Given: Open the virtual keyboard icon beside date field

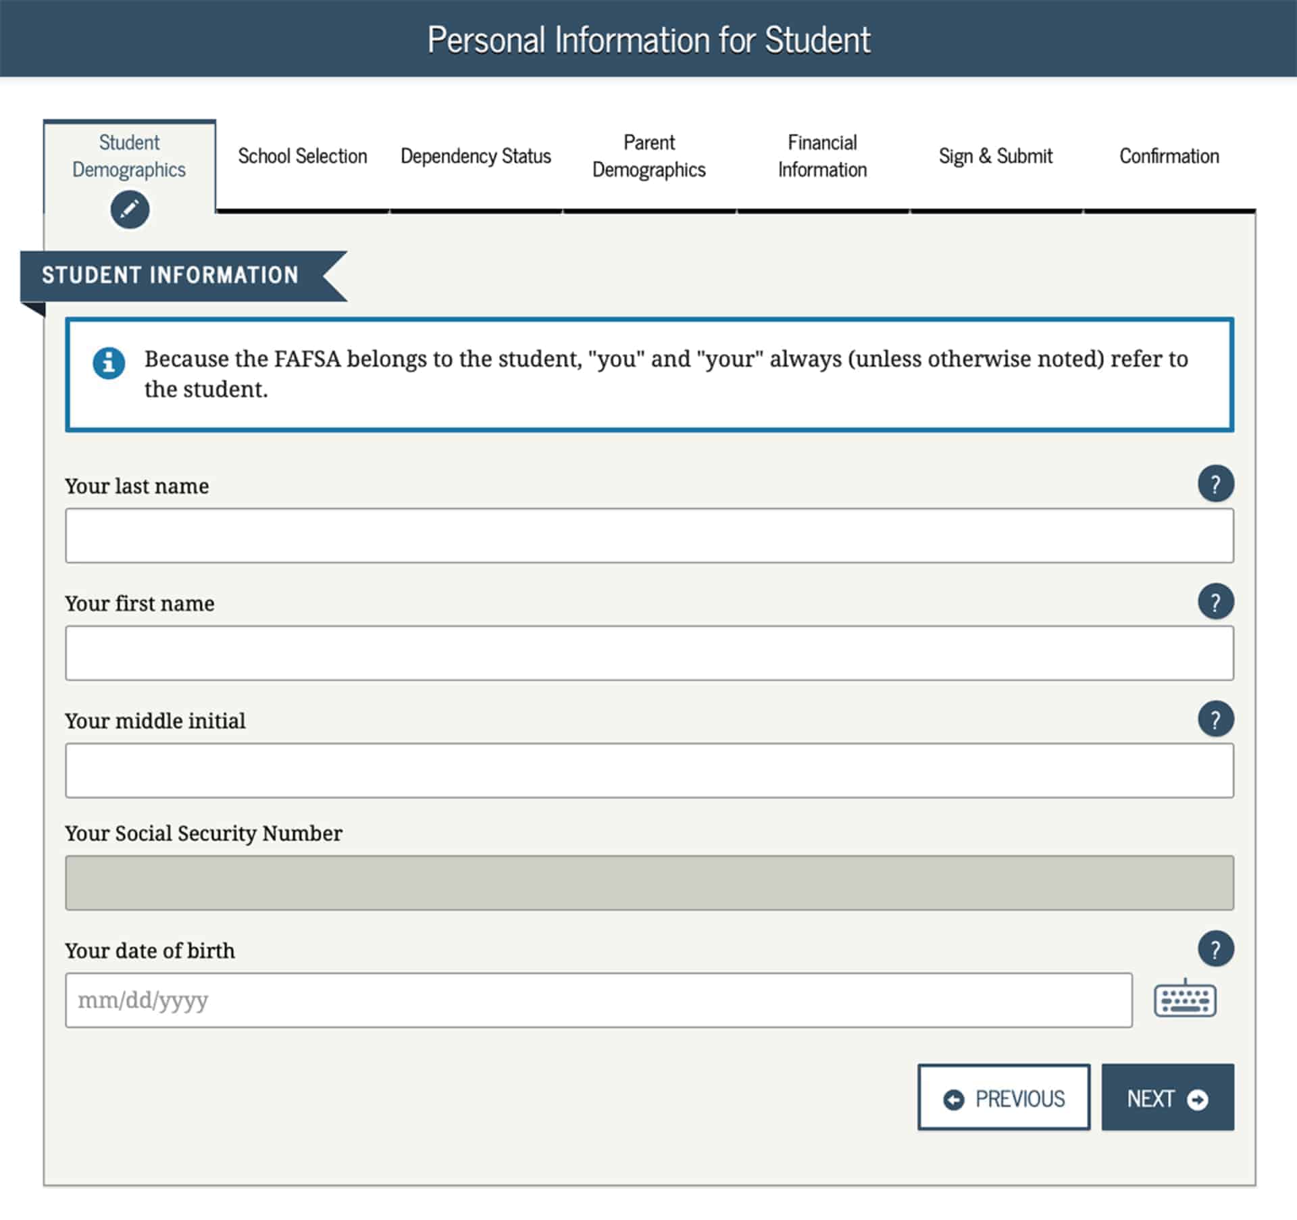Looking at the screenshot, I should click(1185, 1000).
